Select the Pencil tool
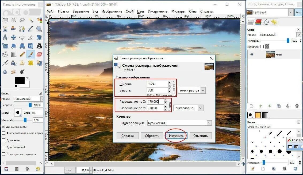 [22, 54]
